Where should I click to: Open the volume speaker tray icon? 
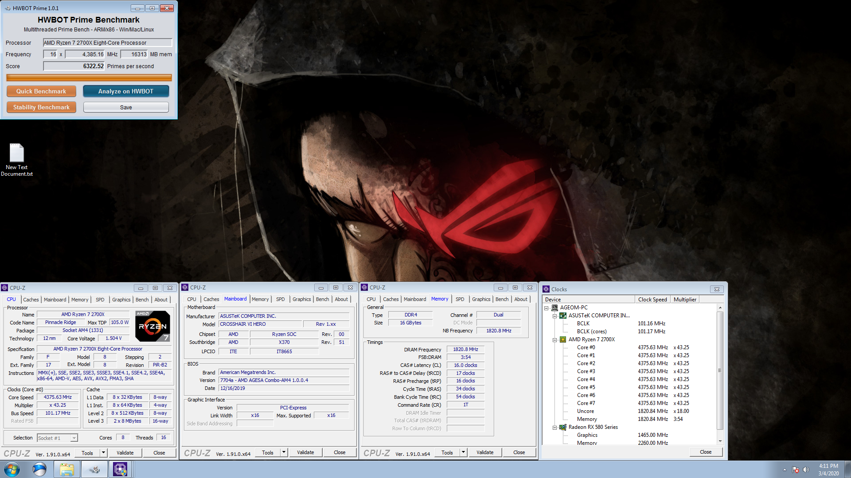[x=806, y=470]
